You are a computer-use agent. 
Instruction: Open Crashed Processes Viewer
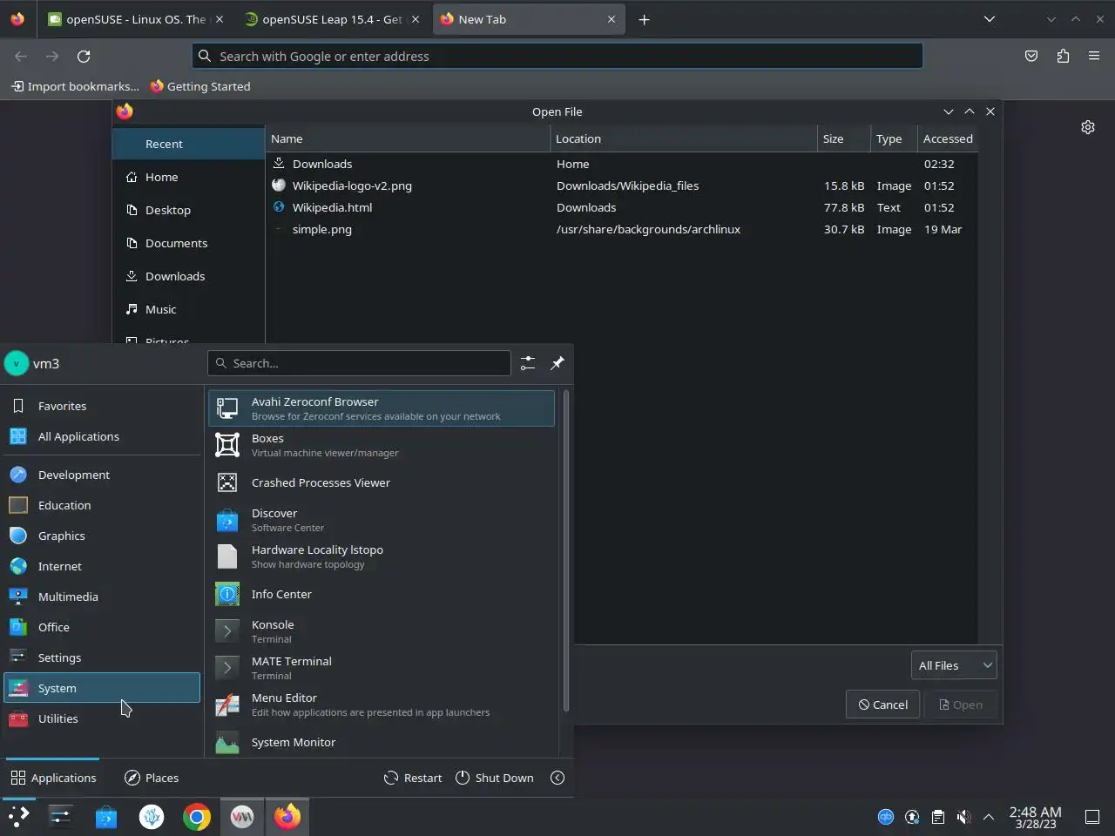[x=382, y=482]
